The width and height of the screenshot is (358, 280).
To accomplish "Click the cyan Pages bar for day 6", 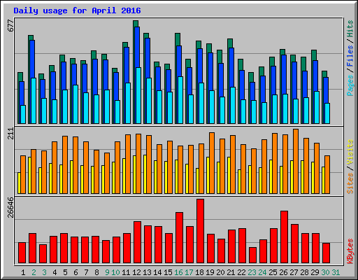I will pyautogui.click(x=76, y=104).
